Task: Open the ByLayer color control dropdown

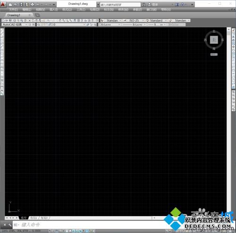Action: click(110, 24)
